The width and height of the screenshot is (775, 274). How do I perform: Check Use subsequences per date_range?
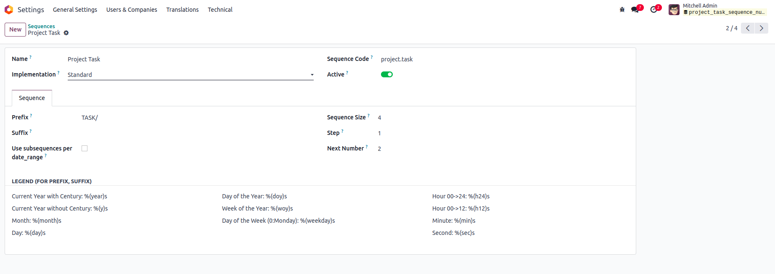pos(85,148)
